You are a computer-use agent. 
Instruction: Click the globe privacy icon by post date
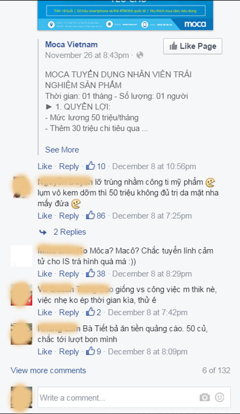(x=140, y=55)
